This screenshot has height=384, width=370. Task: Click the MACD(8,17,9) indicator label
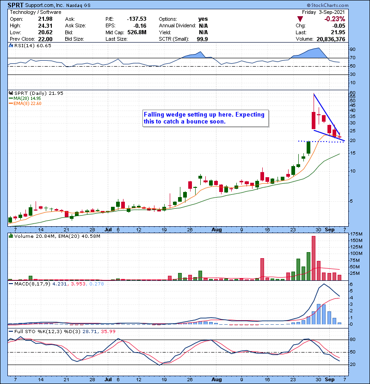32,284
